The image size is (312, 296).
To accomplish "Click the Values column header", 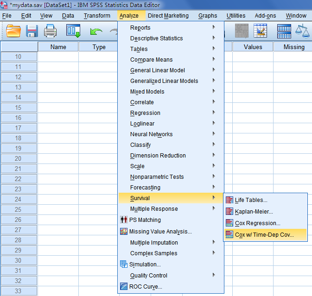I will point(253,47).
